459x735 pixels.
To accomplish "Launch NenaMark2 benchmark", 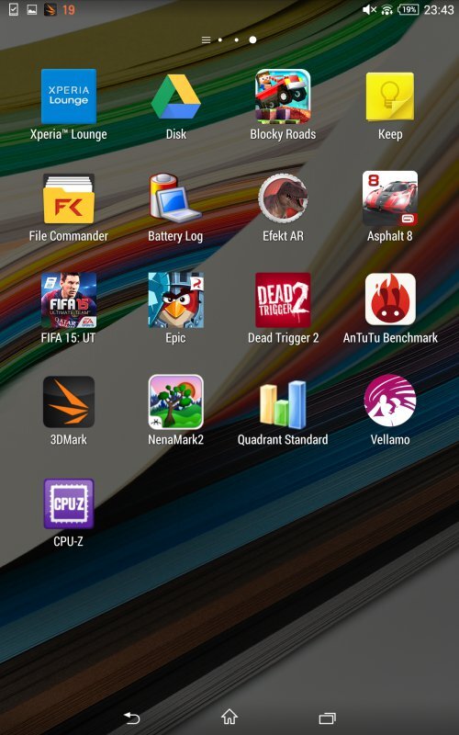I will [x=175, y=401].
